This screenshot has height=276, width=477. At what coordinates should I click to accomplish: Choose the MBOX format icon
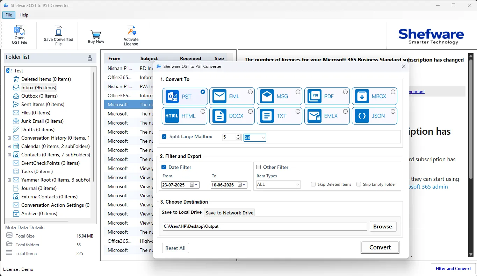[362, 96]
